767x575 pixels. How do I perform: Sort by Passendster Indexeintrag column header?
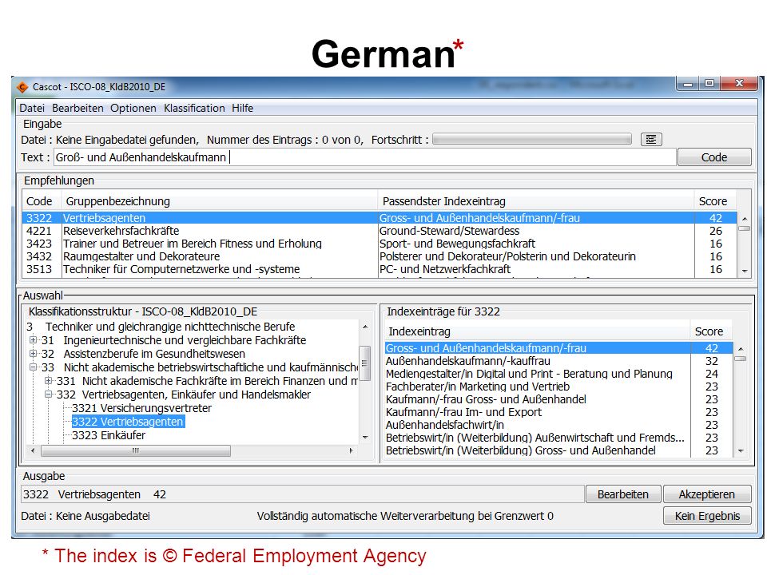coord(535,201)
